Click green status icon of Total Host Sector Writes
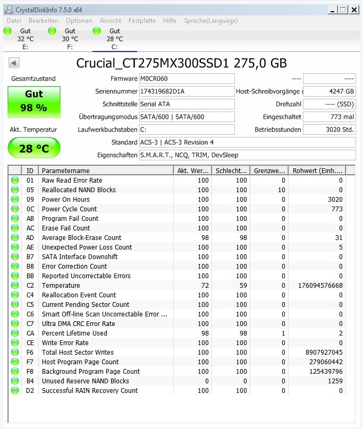This screenshot has height=429, width=363. (x=15, y=353)
